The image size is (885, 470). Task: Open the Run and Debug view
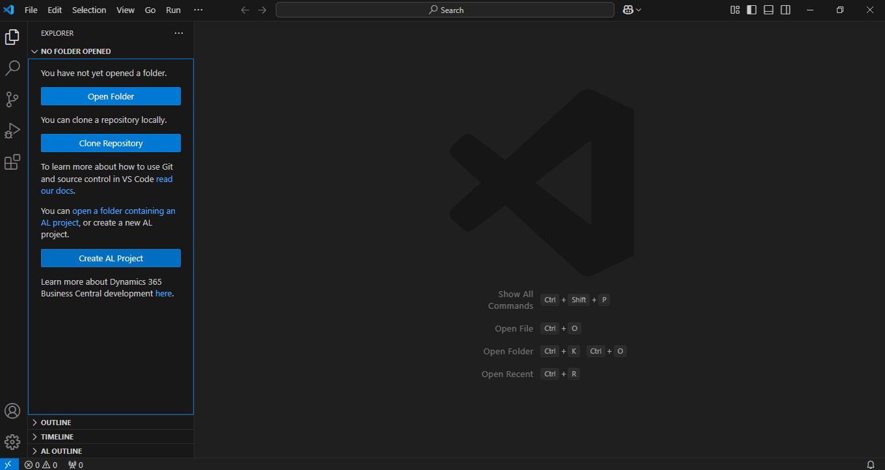tap(12, 131)
